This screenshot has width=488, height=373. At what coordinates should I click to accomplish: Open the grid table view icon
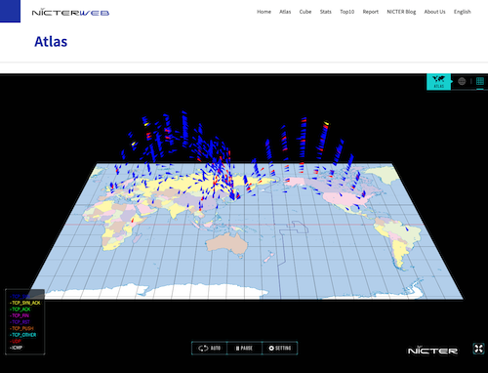[x=480, y=81]
